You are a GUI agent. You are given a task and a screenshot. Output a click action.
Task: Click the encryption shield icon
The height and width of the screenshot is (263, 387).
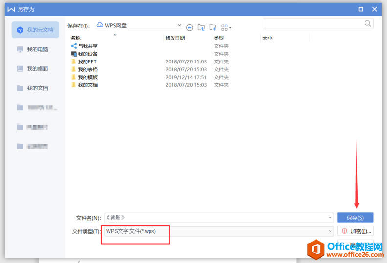coord(344,231)
